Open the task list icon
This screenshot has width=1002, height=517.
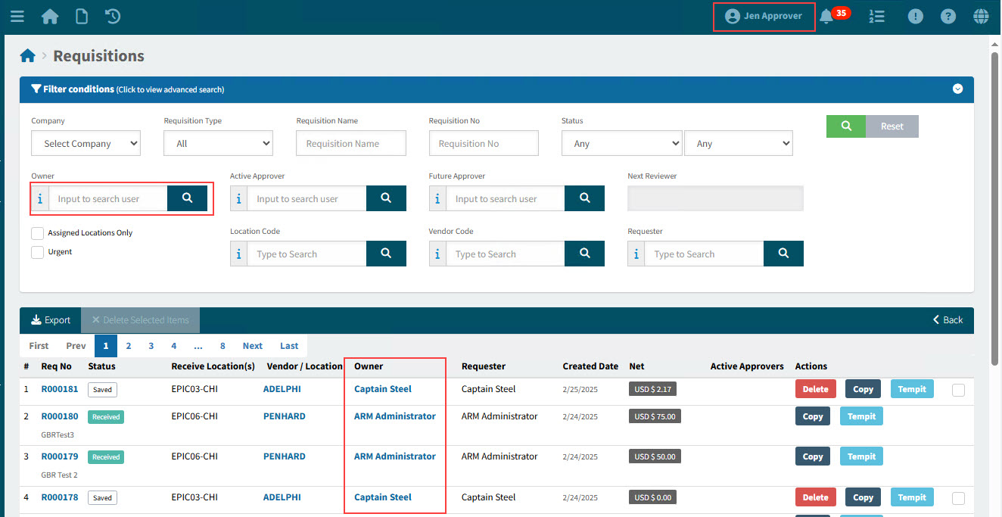(x=876, y=16)
